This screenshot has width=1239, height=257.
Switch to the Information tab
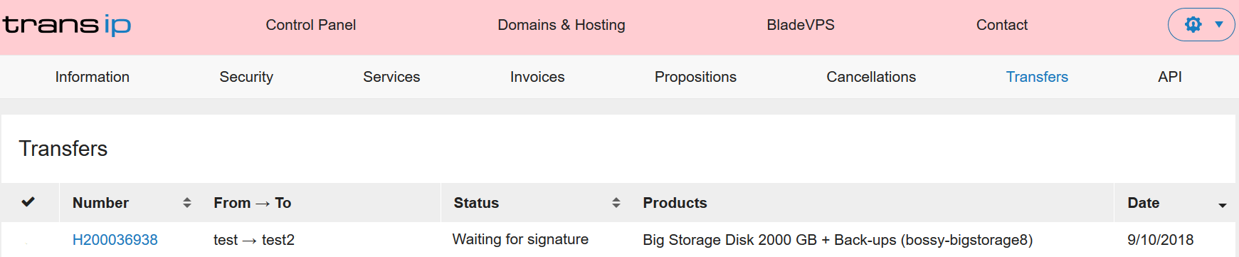(93, 77)
